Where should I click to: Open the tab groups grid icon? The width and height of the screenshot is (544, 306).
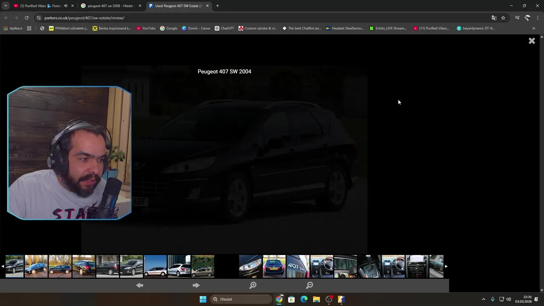29,28
